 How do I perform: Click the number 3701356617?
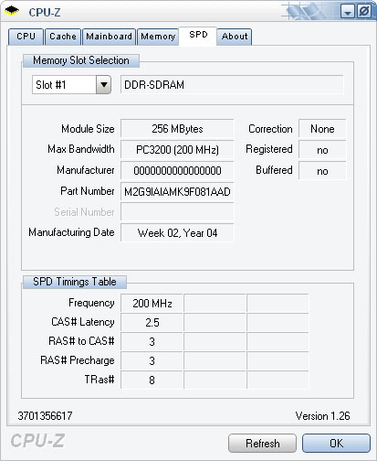[45, 416]
